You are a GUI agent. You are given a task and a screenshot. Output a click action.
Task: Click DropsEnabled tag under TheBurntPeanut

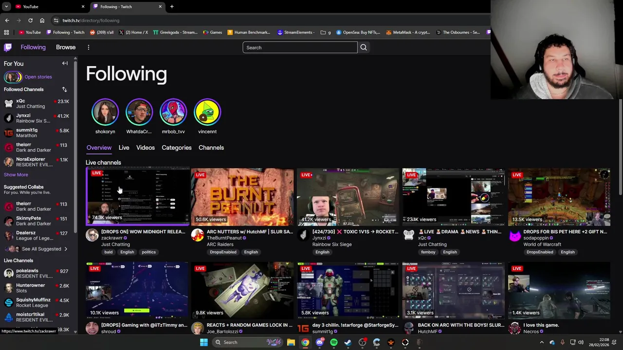click(x=223, y=252)
